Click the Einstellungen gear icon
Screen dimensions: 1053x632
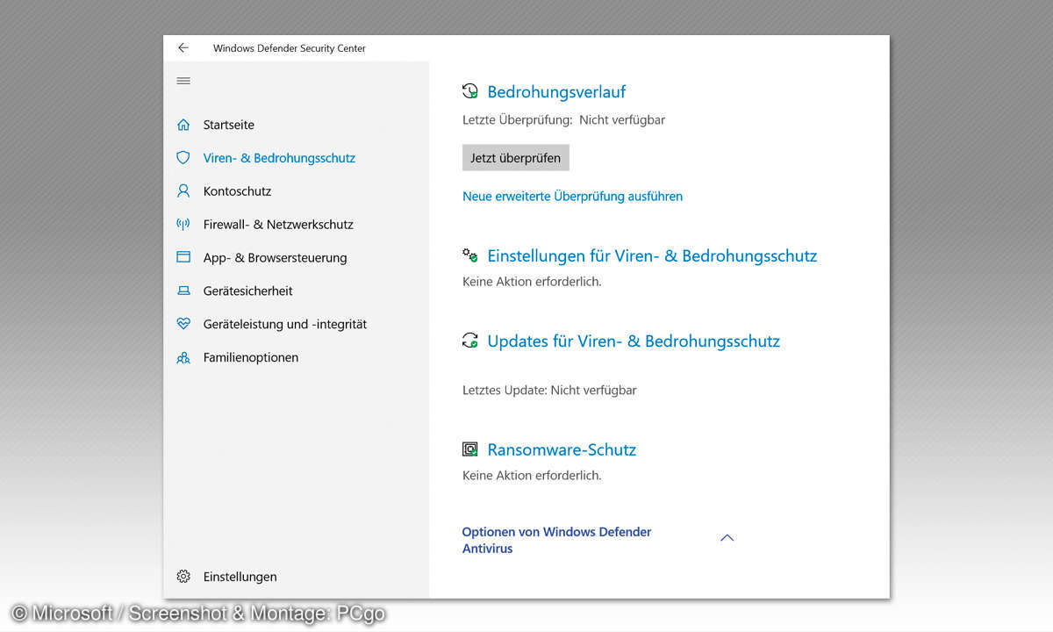183,577
